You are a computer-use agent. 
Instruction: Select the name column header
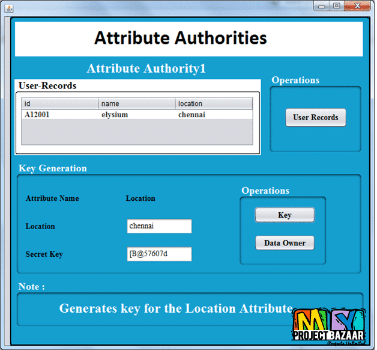point(137,104)
